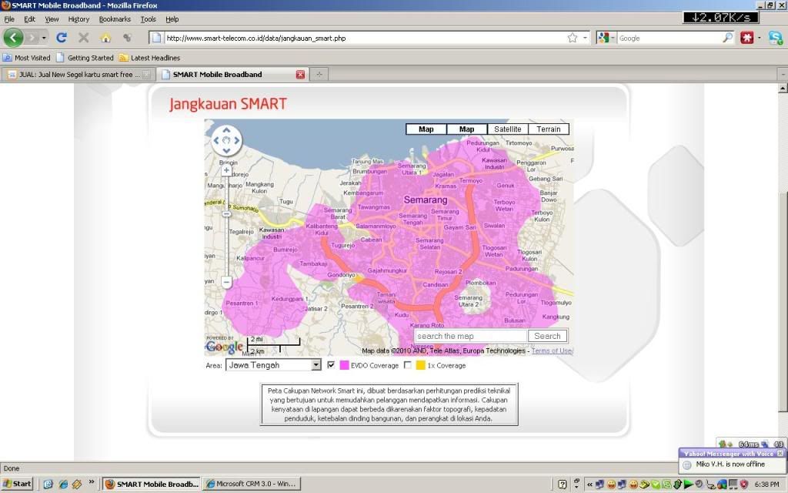Image resolution: width=788 pixels, height=493 pixels.
Task: Open the History menu
Action: tap(78, 19)
